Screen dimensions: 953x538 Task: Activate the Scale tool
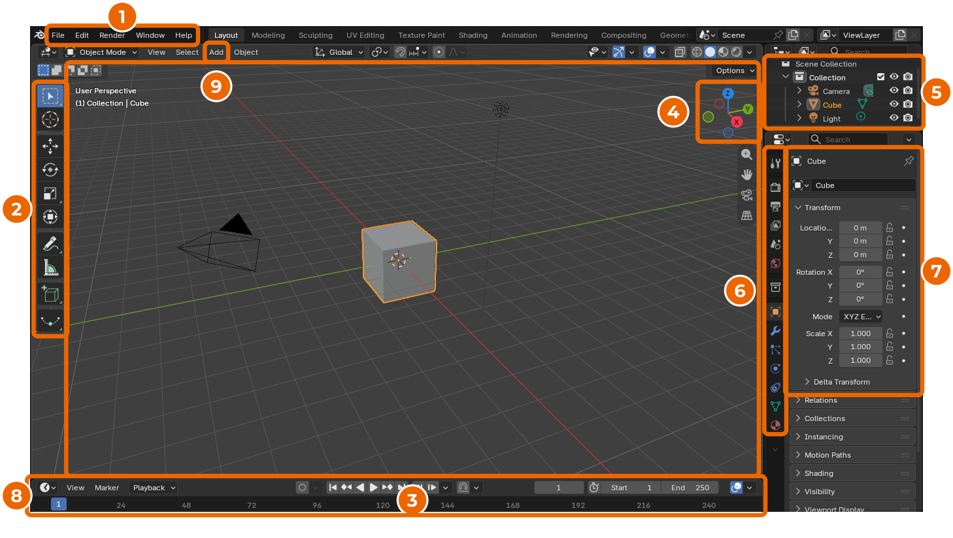tap(50, 193)
